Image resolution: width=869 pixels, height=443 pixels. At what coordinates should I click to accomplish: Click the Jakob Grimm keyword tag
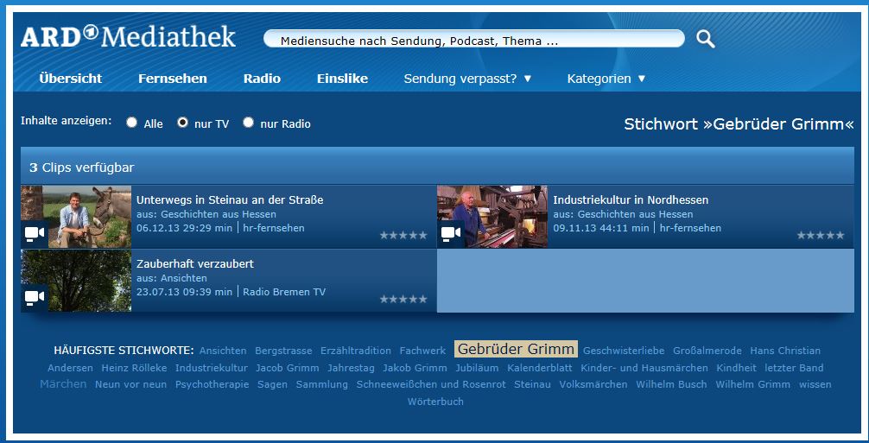[x=415, y=368]
